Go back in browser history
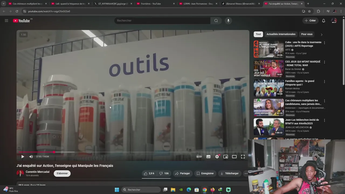The height and width of the screenshot is (194, 345). tap(4, 11)
